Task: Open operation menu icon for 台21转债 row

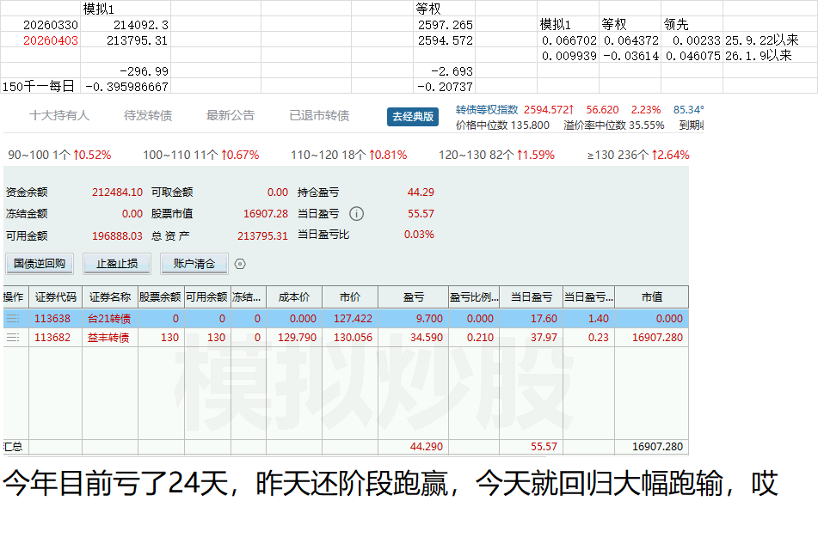Action: (x=13, y=318)
